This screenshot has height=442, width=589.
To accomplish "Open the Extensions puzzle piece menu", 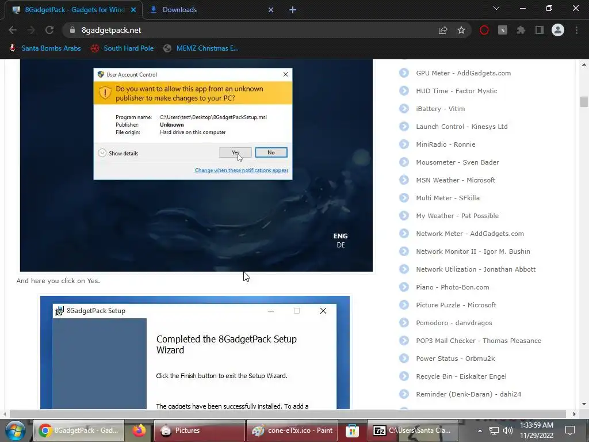I will 521,30.
